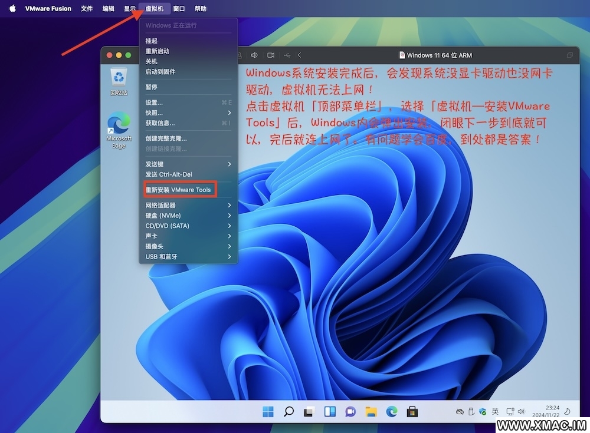Choose 发送 Ctrl-Alt-Del
The image size is (590, 433).
point(188,174)
